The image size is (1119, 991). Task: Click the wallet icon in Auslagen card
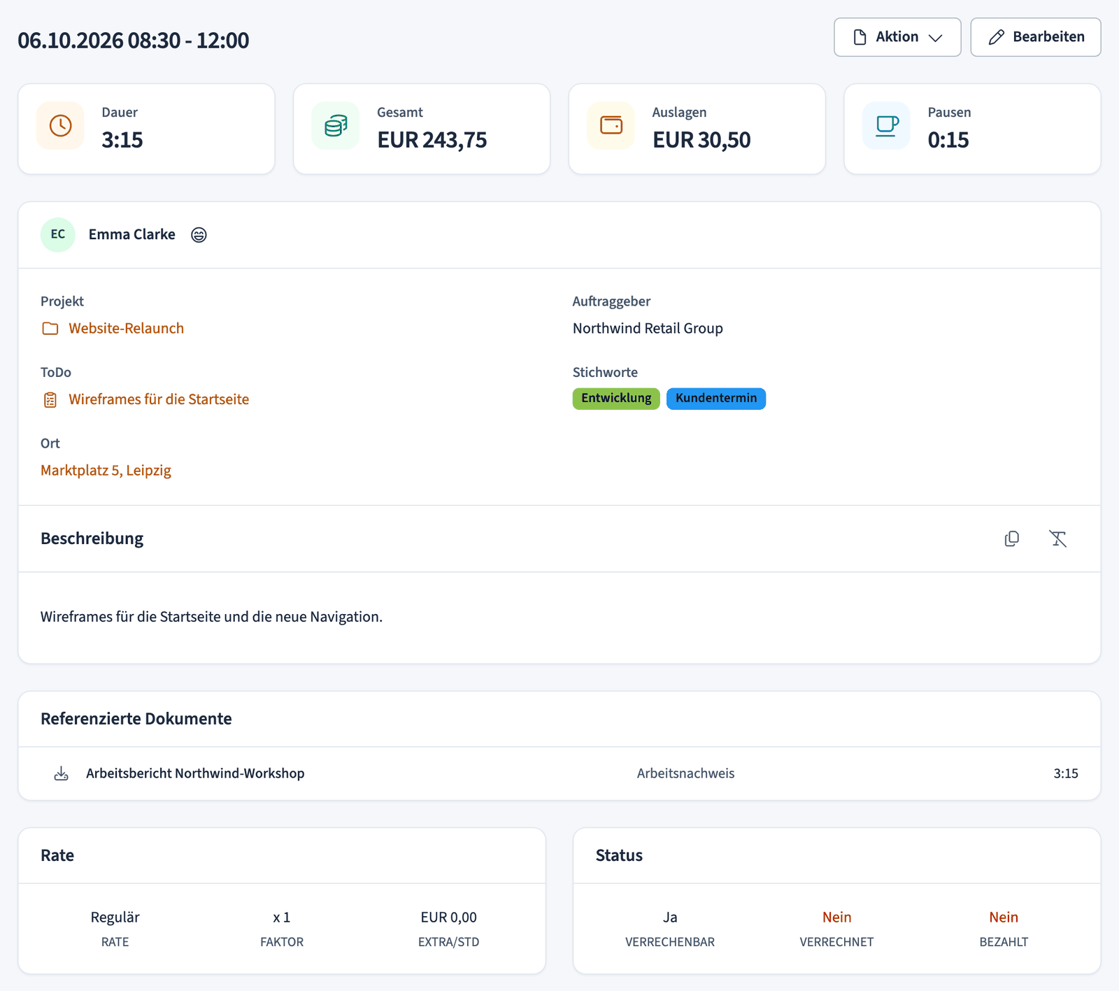click(x=611, y=126)
